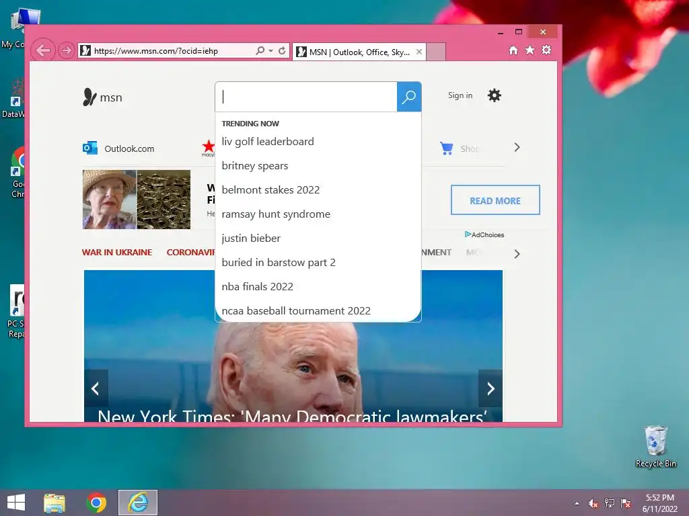Launch Google Chrome from the taskbar

96,503
